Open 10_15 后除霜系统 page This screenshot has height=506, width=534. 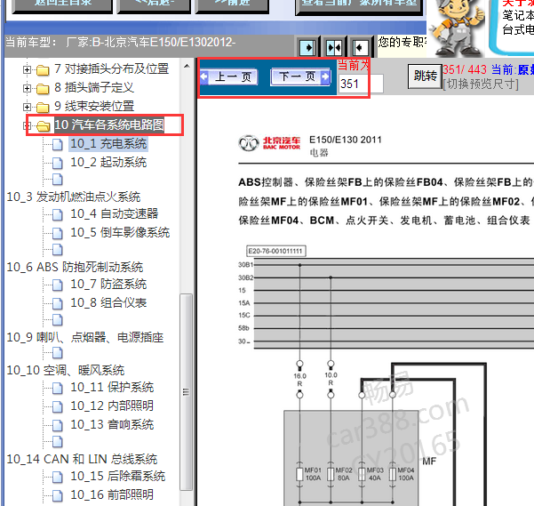pos(118,477)
